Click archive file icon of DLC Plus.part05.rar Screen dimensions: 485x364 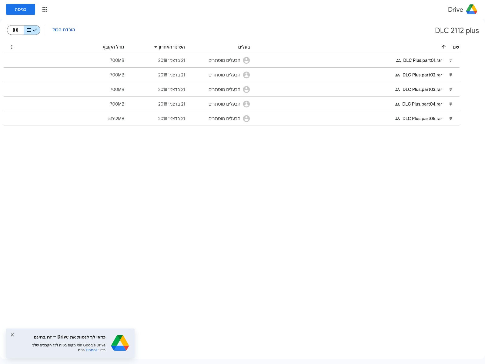click(x=451, y=119)
